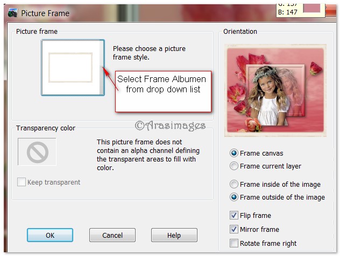Choose Frame inside of the image
This screenshot has height=256, width=340.
tap(234, 184)
